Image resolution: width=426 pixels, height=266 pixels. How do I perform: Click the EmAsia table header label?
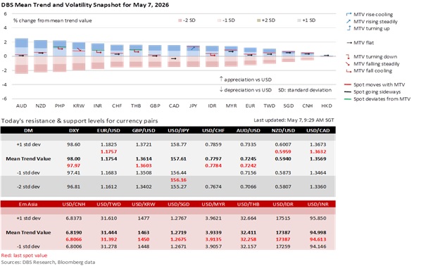(28, 204)
